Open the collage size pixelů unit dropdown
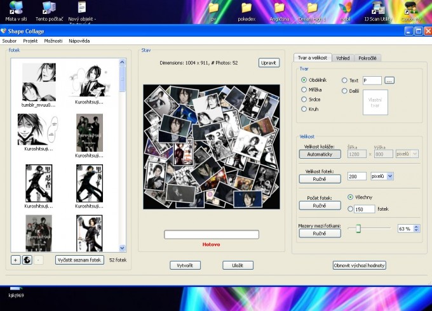432x311 pixels. click(x=415, y=154)
